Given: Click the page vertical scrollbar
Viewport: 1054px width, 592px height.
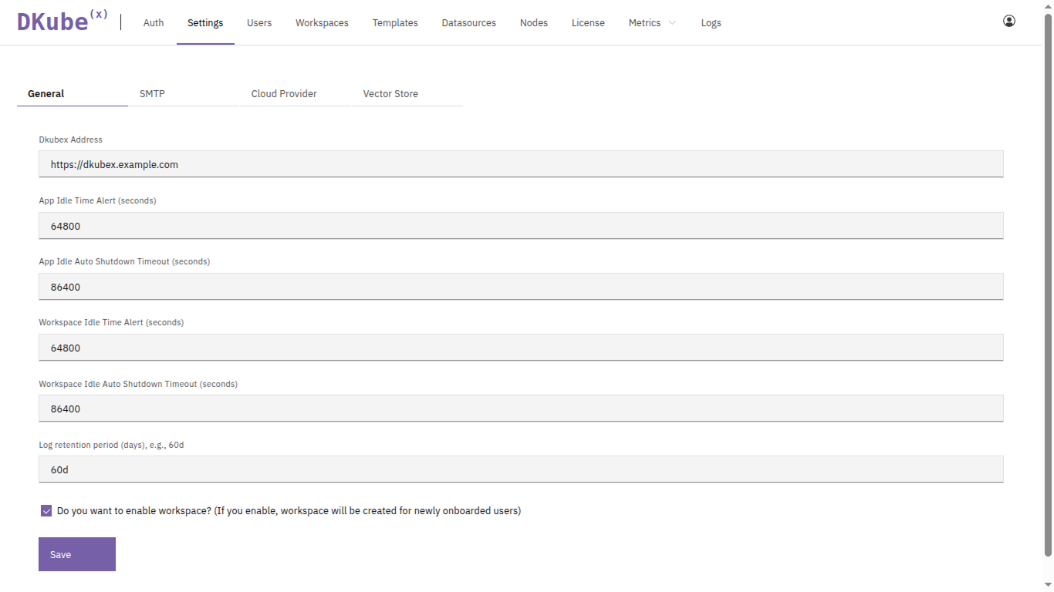Looking at the screenshot, I should [1048, 285].
